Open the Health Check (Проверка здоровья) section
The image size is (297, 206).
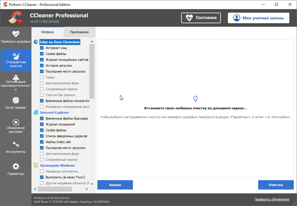tap(16, 37)
